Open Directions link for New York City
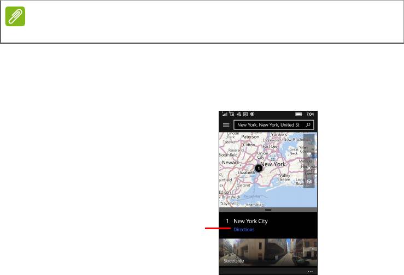 tap(244, 230)
